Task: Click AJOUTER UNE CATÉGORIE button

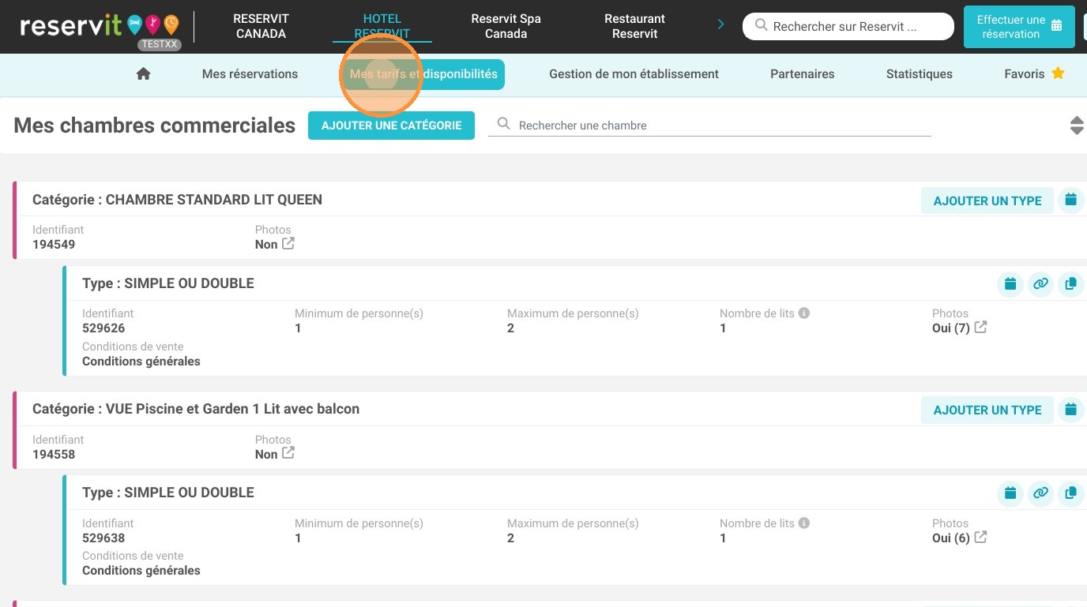Action: [x=391, y=126]
